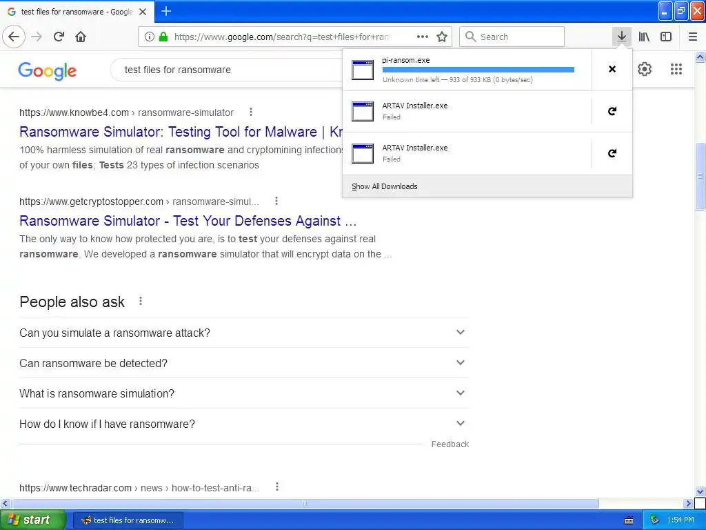Viewport: 706px width, 530px height.
Task: Go back to the previous page
Action: 14,37
